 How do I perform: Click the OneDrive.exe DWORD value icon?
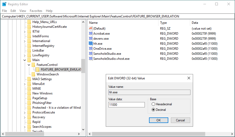(x=91, y=49)
